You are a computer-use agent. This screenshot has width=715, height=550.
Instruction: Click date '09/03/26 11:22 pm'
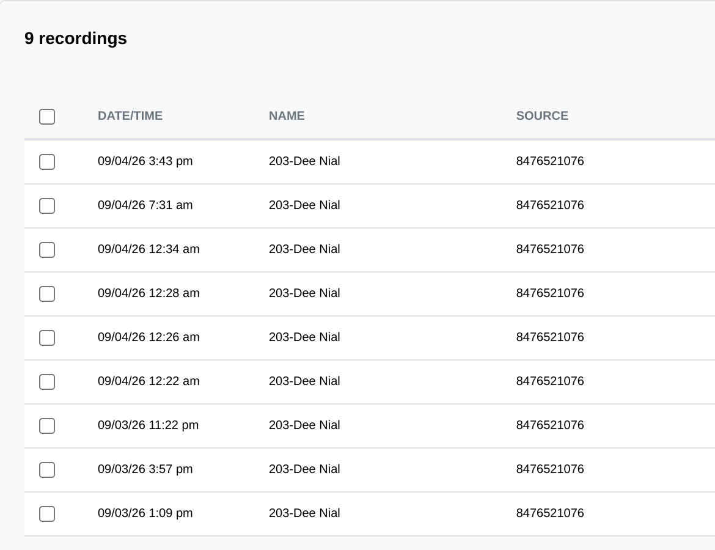coord(148,425)
